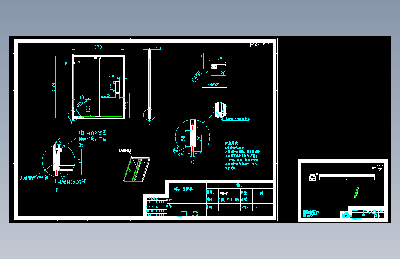Select the note text '此件由 Q235圆'
Image resolution: width=400 pixels, height=259 pixels.
click(93, 133)
